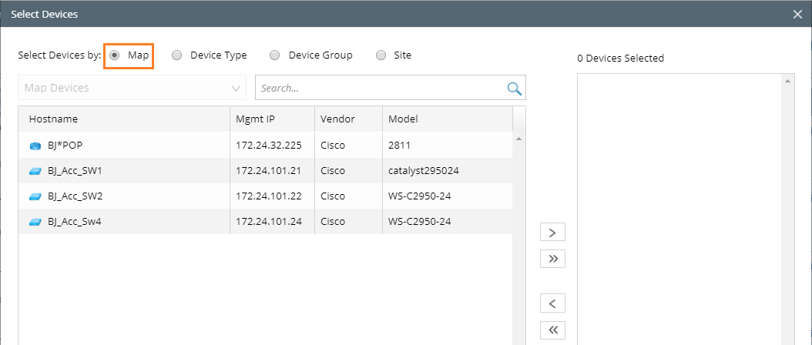The width and height of the screenshot is (812, 345).
Task: Click the search magnifier icon
Action: [x=515, y=88]
